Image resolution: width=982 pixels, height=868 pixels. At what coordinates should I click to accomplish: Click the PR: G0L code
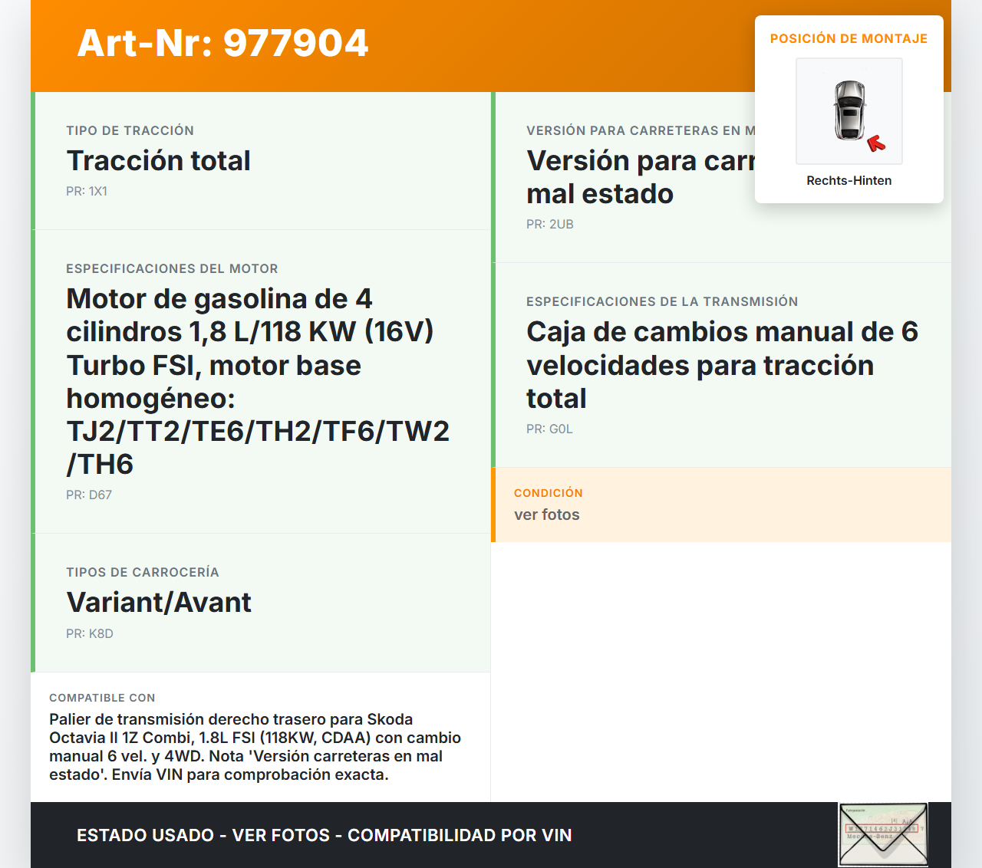(549, 429)
